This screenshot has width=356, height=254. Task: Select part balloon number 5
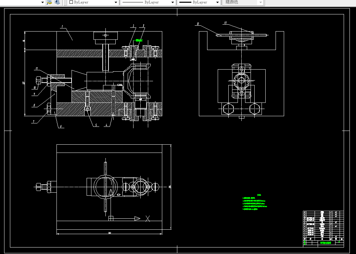[96, 125]
